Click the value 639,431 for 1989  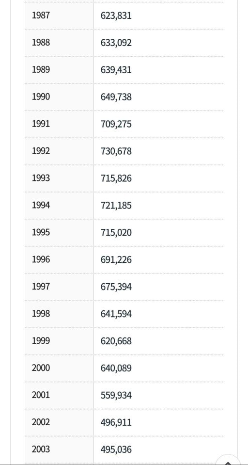pyautogui.click(x=116, y=70)
